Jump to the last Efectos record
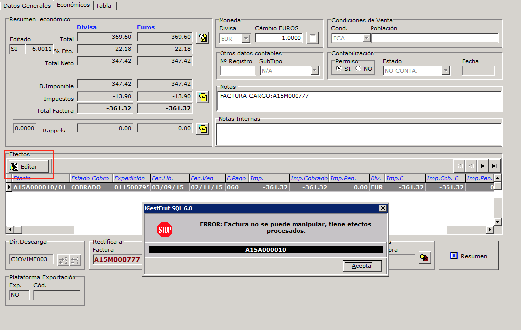521x330 pixels. [x=494, y=166]
